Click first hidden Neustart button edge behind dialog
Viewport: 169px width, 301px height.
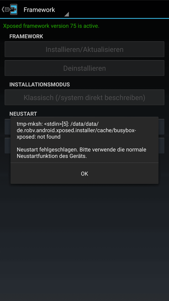pos(161,127)
